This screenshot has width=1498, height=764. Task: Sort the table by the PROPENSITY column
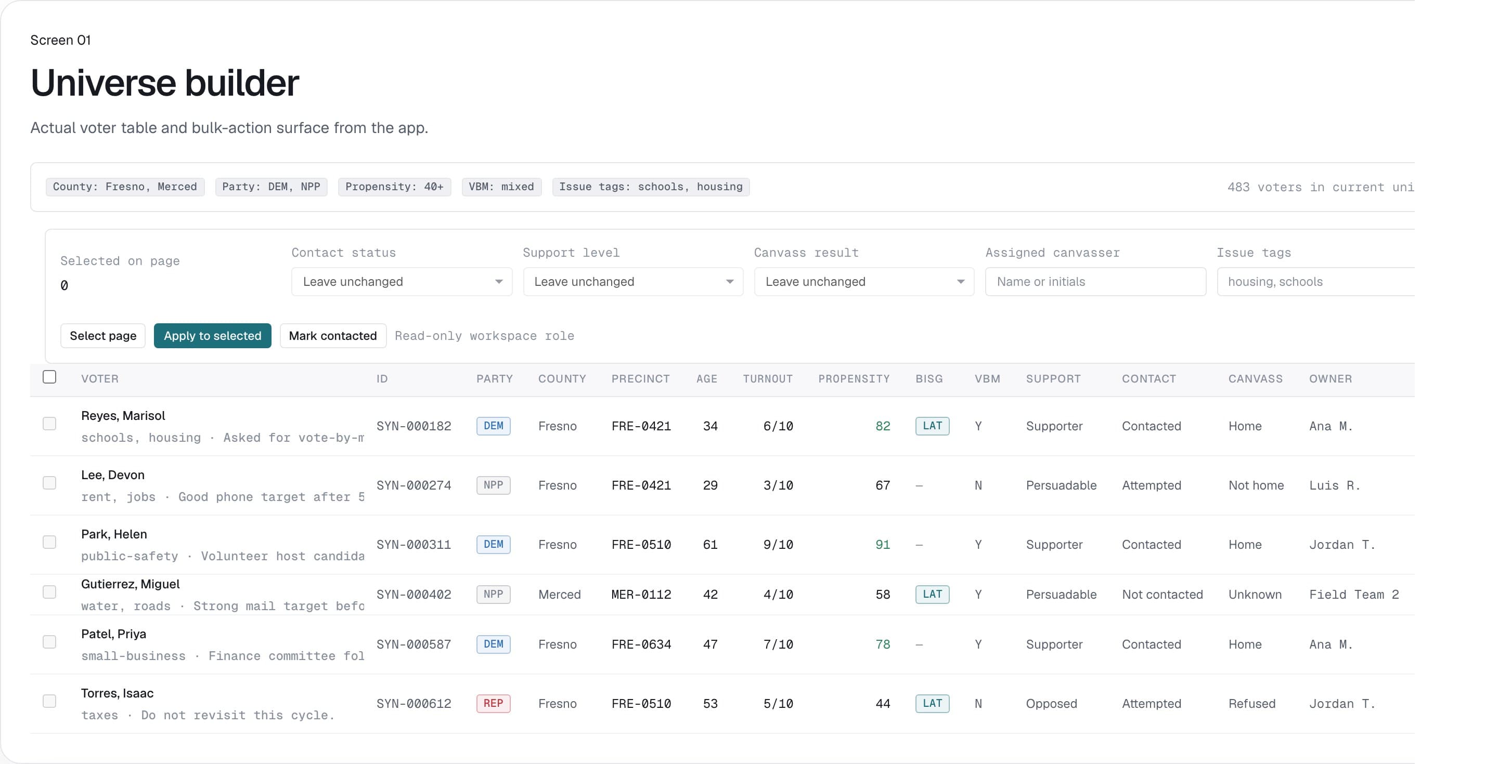pos(854,378)
